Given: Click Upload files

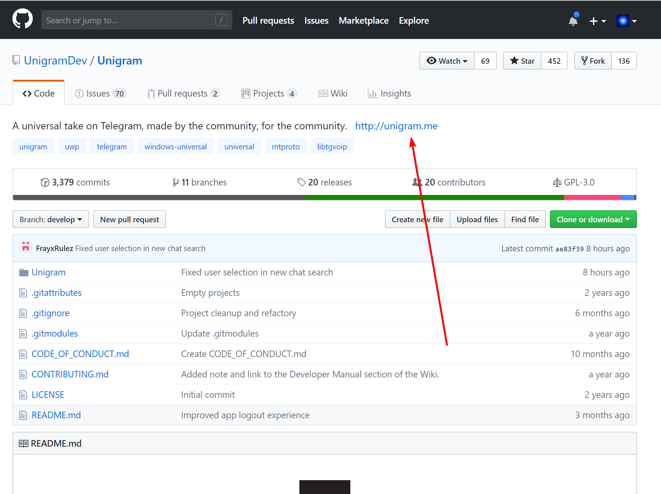Looking at the screenshot, I should point(477,219).
